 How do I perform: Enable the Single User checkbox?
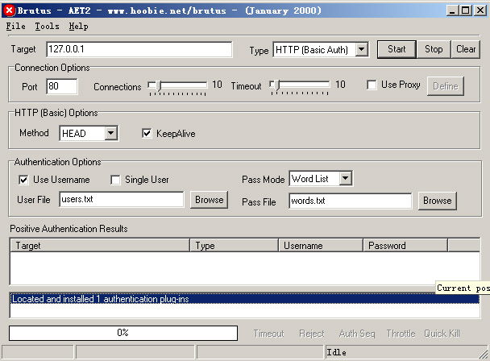click(x=115, y=180)
